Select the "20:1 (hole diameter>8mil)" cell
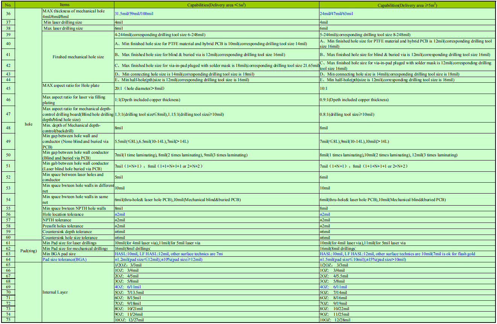This screenshot has width=497, height=324. point(216,88)
